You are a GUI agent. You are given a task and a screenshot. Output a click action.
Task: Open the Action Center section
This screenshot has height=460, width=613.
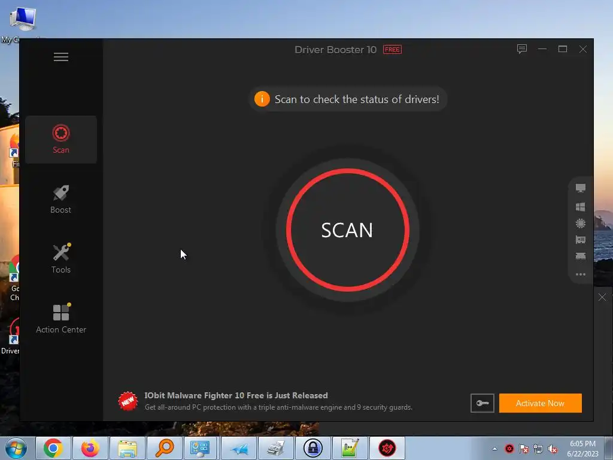click(x=61, y=319)
